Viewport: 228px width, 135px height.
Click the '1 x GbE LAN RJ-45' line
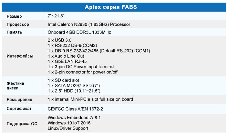pyautogui.click(x=67, y=62)
